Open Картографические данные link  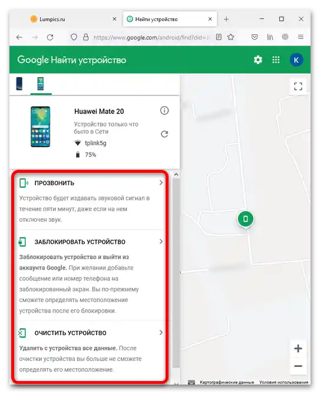pos(227,382)
